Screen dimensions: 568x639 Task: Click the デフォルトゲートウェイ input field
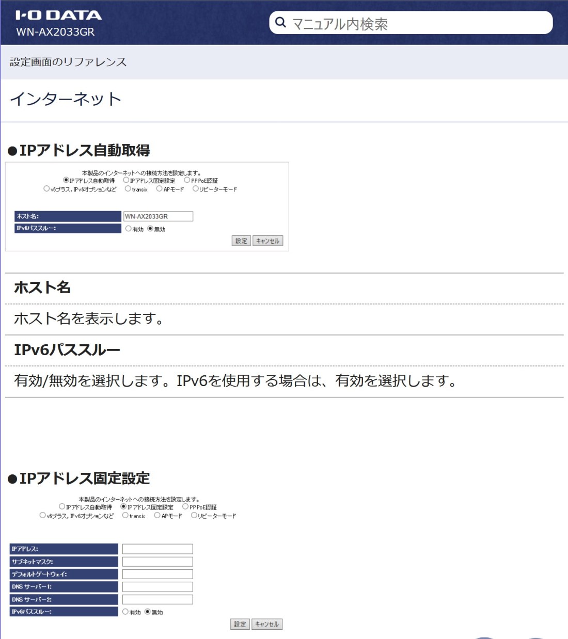tap(156, 574)
